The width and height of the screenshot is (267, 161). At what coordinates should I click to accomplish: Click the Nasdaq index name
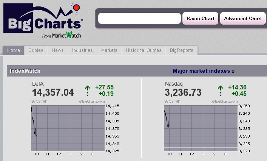click(174, 84)
